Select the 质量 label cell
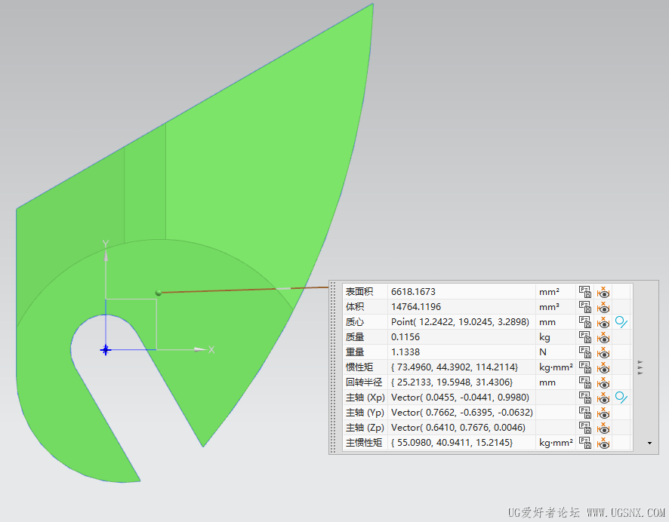669x522 pixels. click(x=365, y=337)
